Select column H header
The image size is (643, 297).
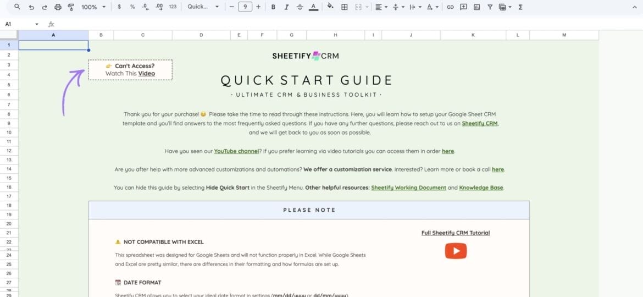[335, 35]
